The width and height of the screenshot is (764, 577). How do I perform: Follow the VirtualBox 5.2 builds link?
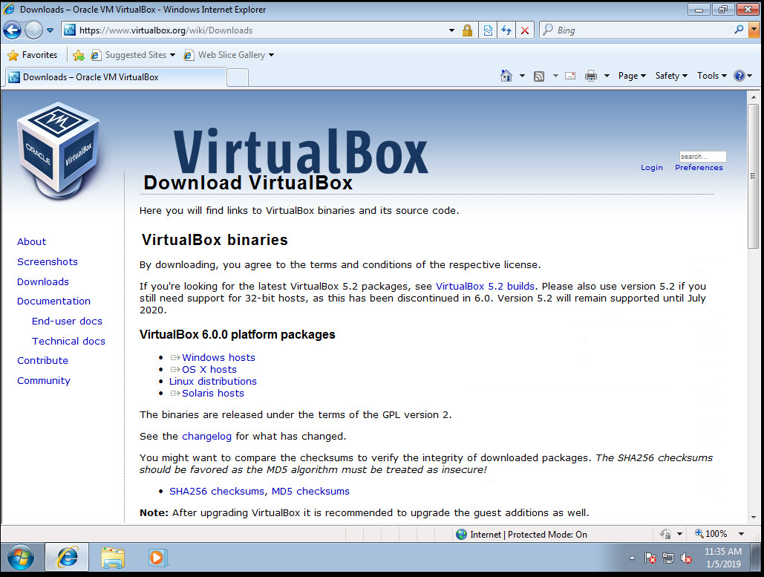(485, 287)
